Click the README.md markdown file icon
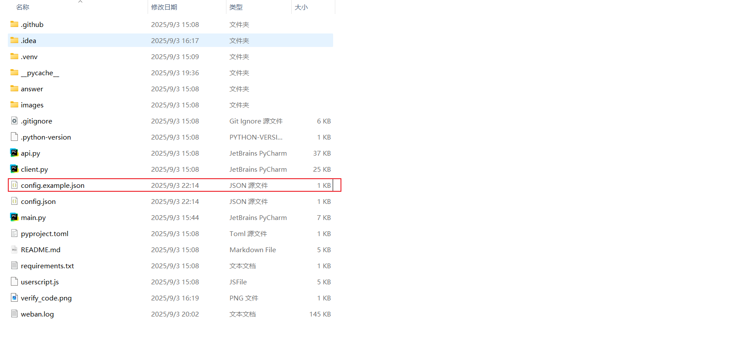Image resolution: width=752 pixels, height=360 pixels. tap(14, 250)
